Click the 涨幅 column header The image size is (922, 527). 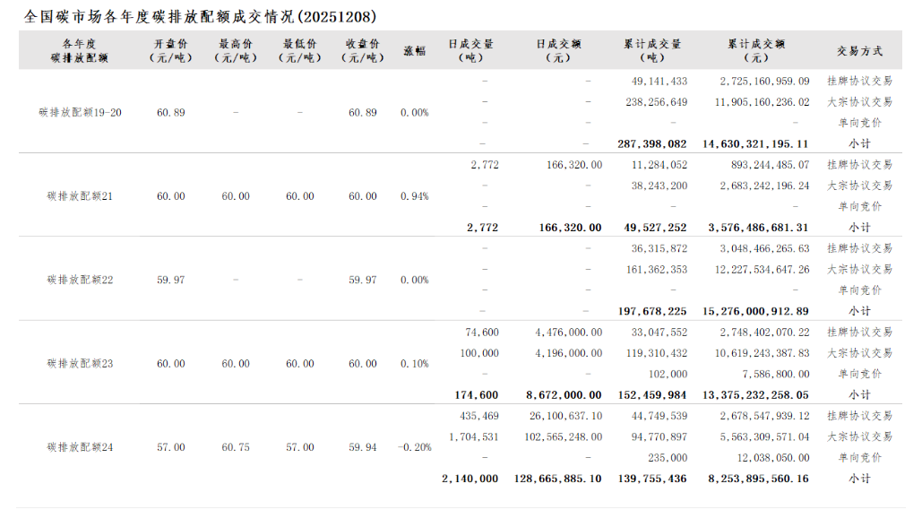[415, 50]
